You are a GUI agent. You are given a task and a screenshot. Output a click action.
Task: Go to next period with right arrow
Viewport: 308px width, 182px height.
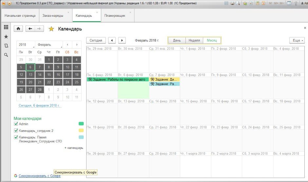tap(122, 40)
